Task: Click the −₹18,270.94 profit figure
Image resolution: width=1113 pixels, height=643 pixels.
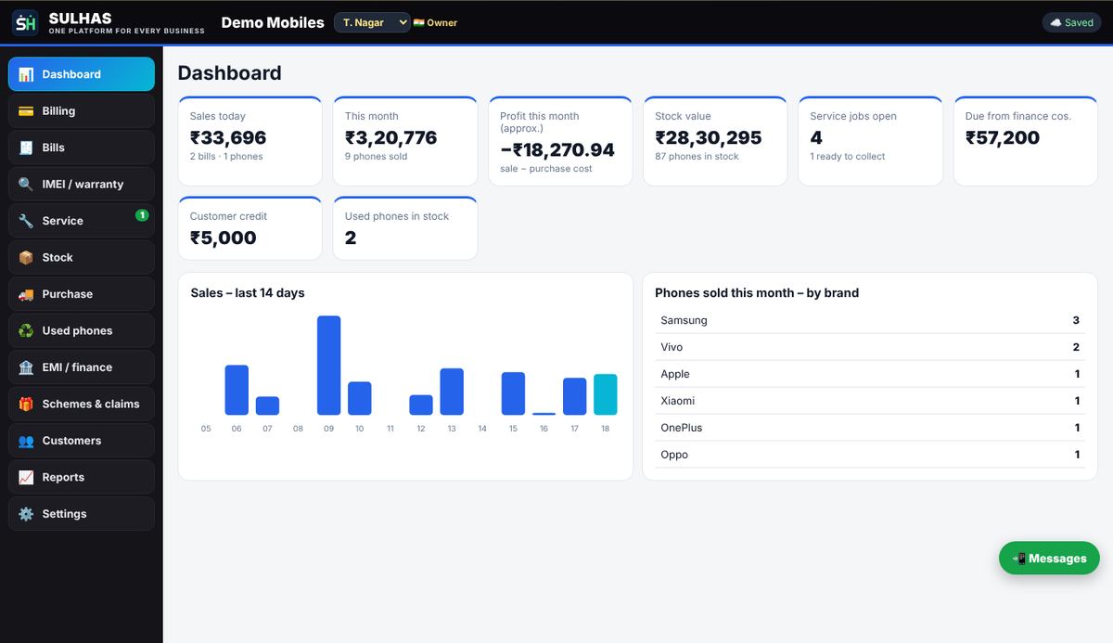Action: tap(557, 150)
